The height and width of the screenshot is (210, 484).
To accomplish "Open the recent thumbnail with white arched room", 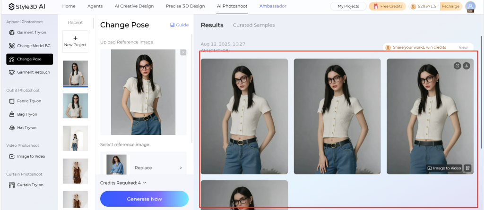I will 75,138.
